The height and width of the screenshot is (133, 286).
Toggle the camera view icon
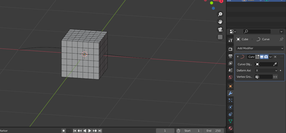click(220, 29)
